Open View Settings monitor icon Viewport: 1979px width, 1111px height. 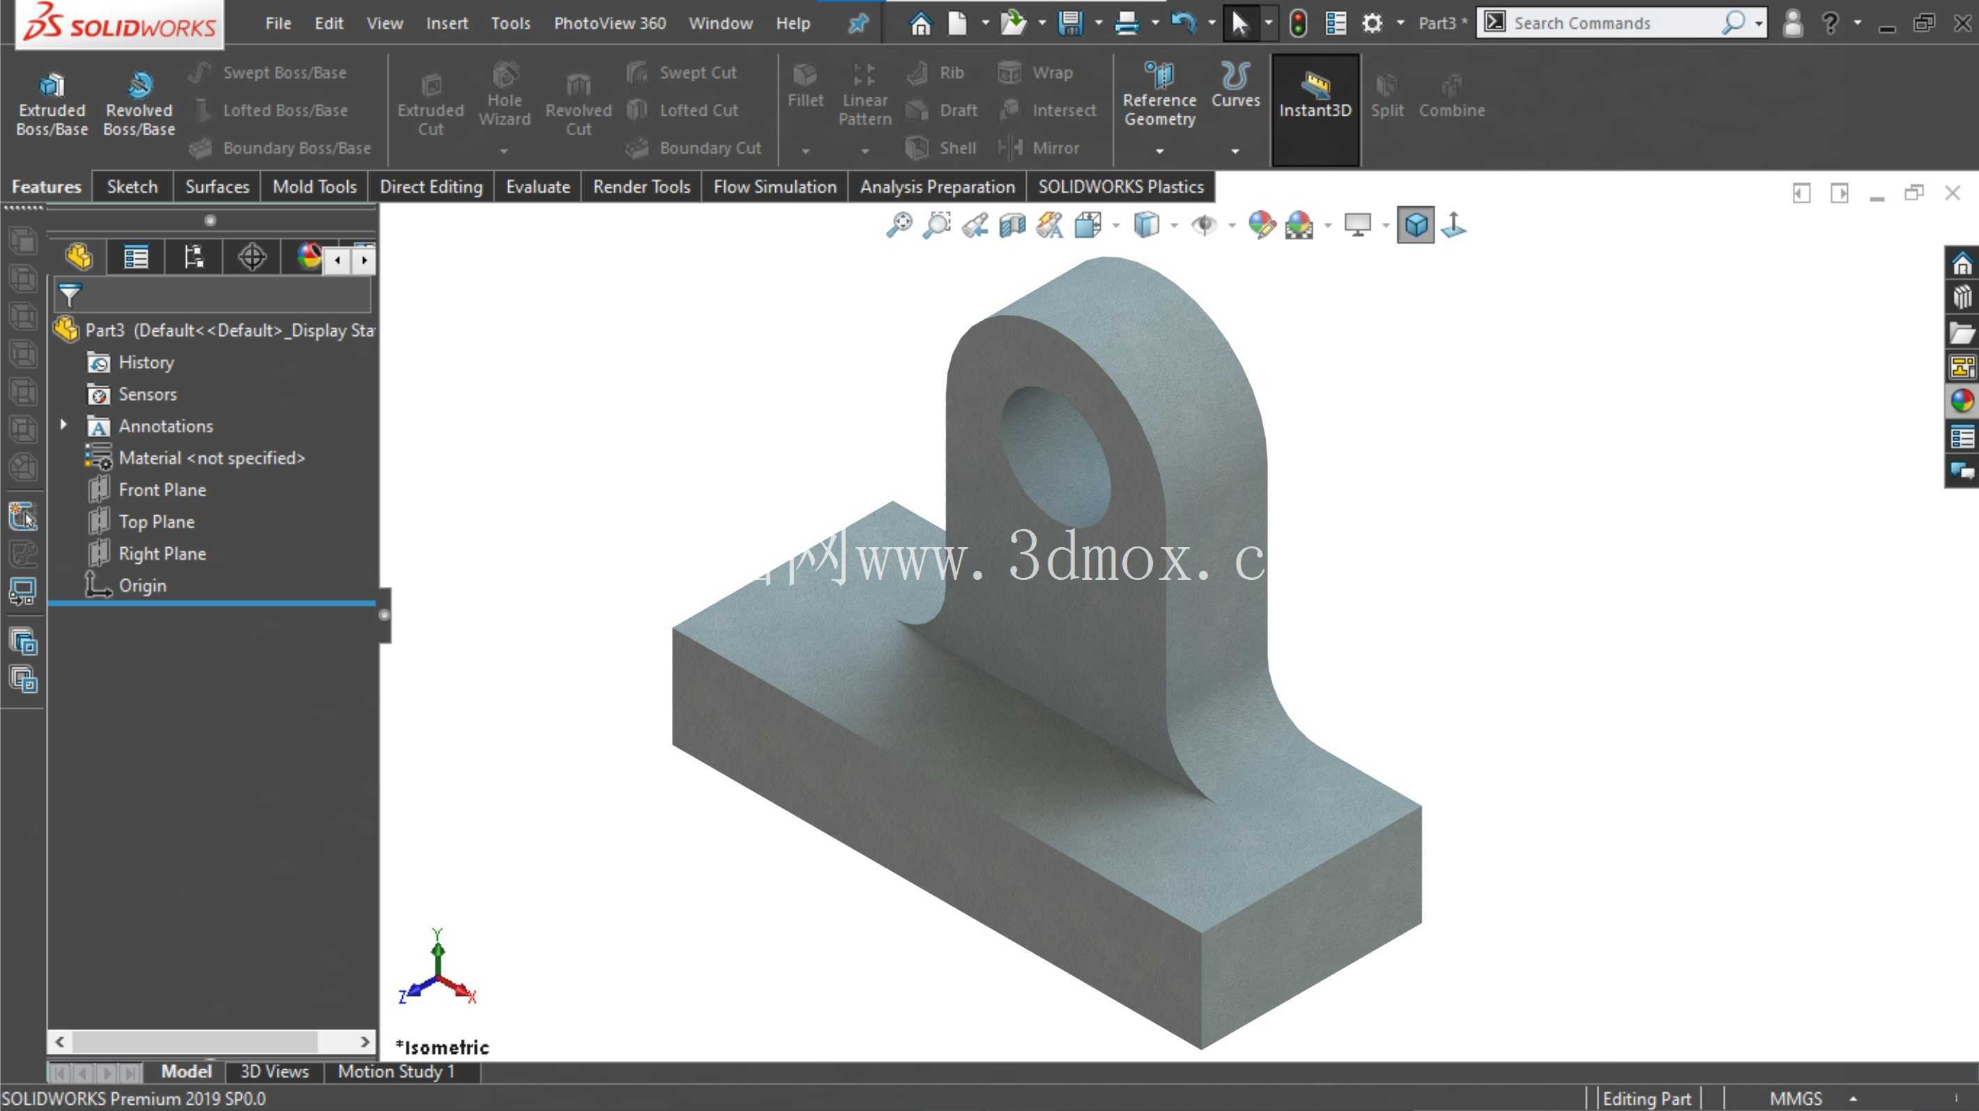[1357, 225]
